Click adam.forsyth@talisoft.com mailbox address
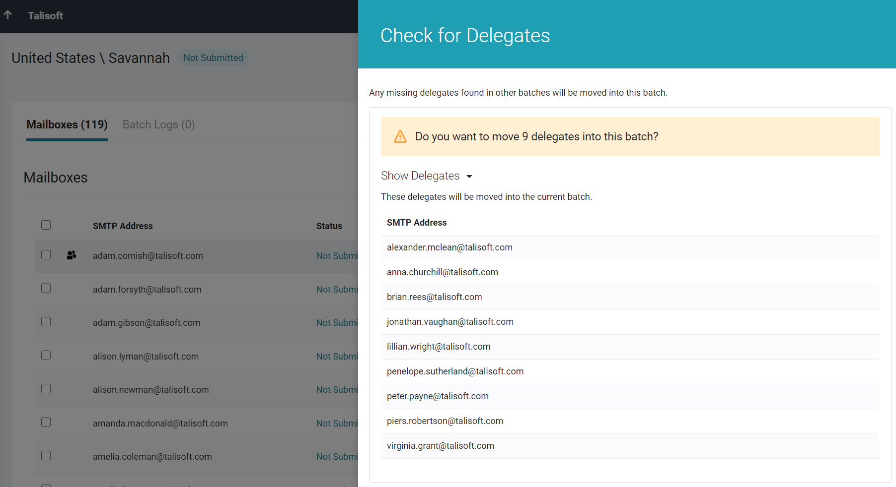896x487 pixels. point(147,290)
